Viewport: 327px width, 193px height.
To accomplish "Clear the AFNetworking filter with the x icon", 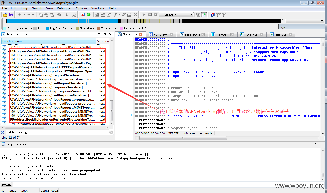I will 111,132.
